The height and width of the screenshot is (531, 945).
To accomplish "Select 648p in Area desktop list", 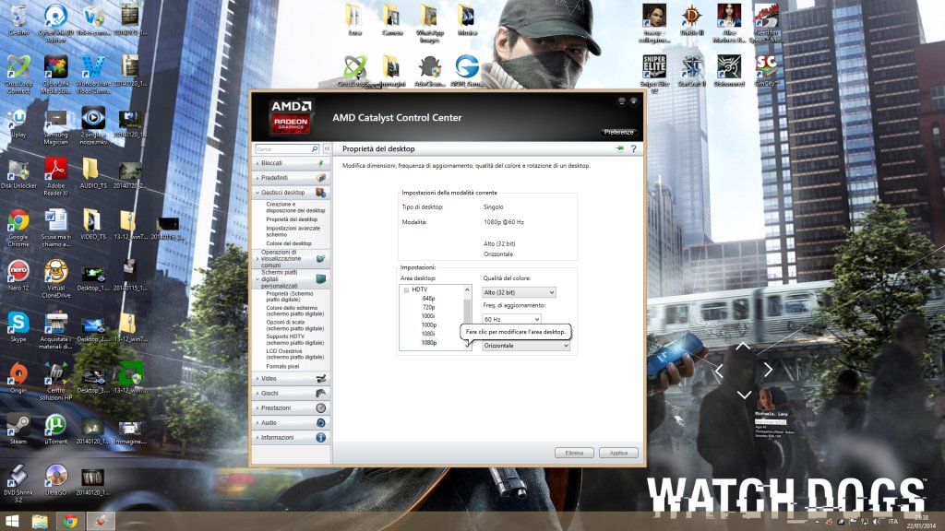I will 428,299.
